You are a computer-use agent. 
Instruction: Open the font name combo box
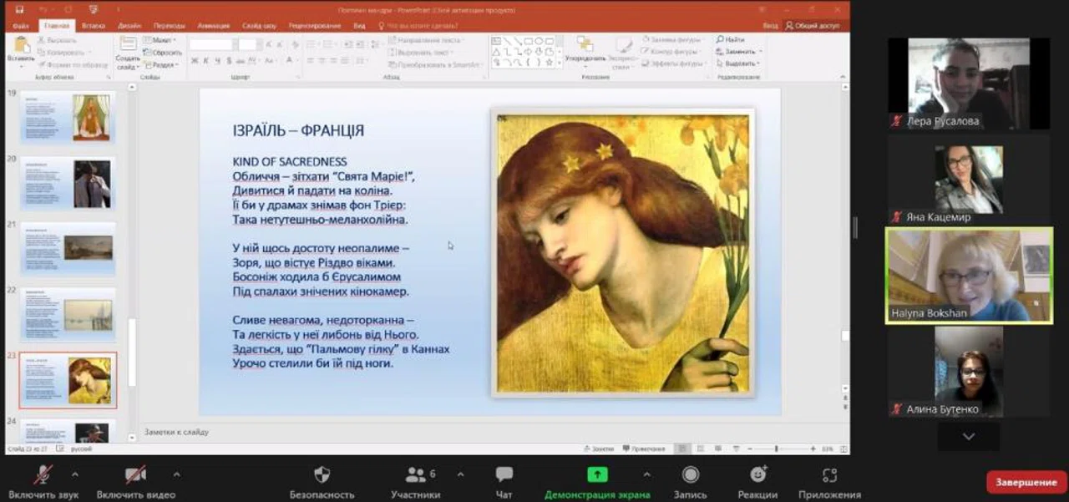[215, 44]
